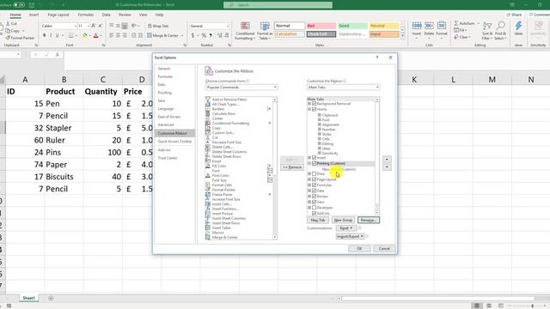Uncheck the Insert tab checkbox in list
This screenshot has height=309, width=550.
point(315,158)
